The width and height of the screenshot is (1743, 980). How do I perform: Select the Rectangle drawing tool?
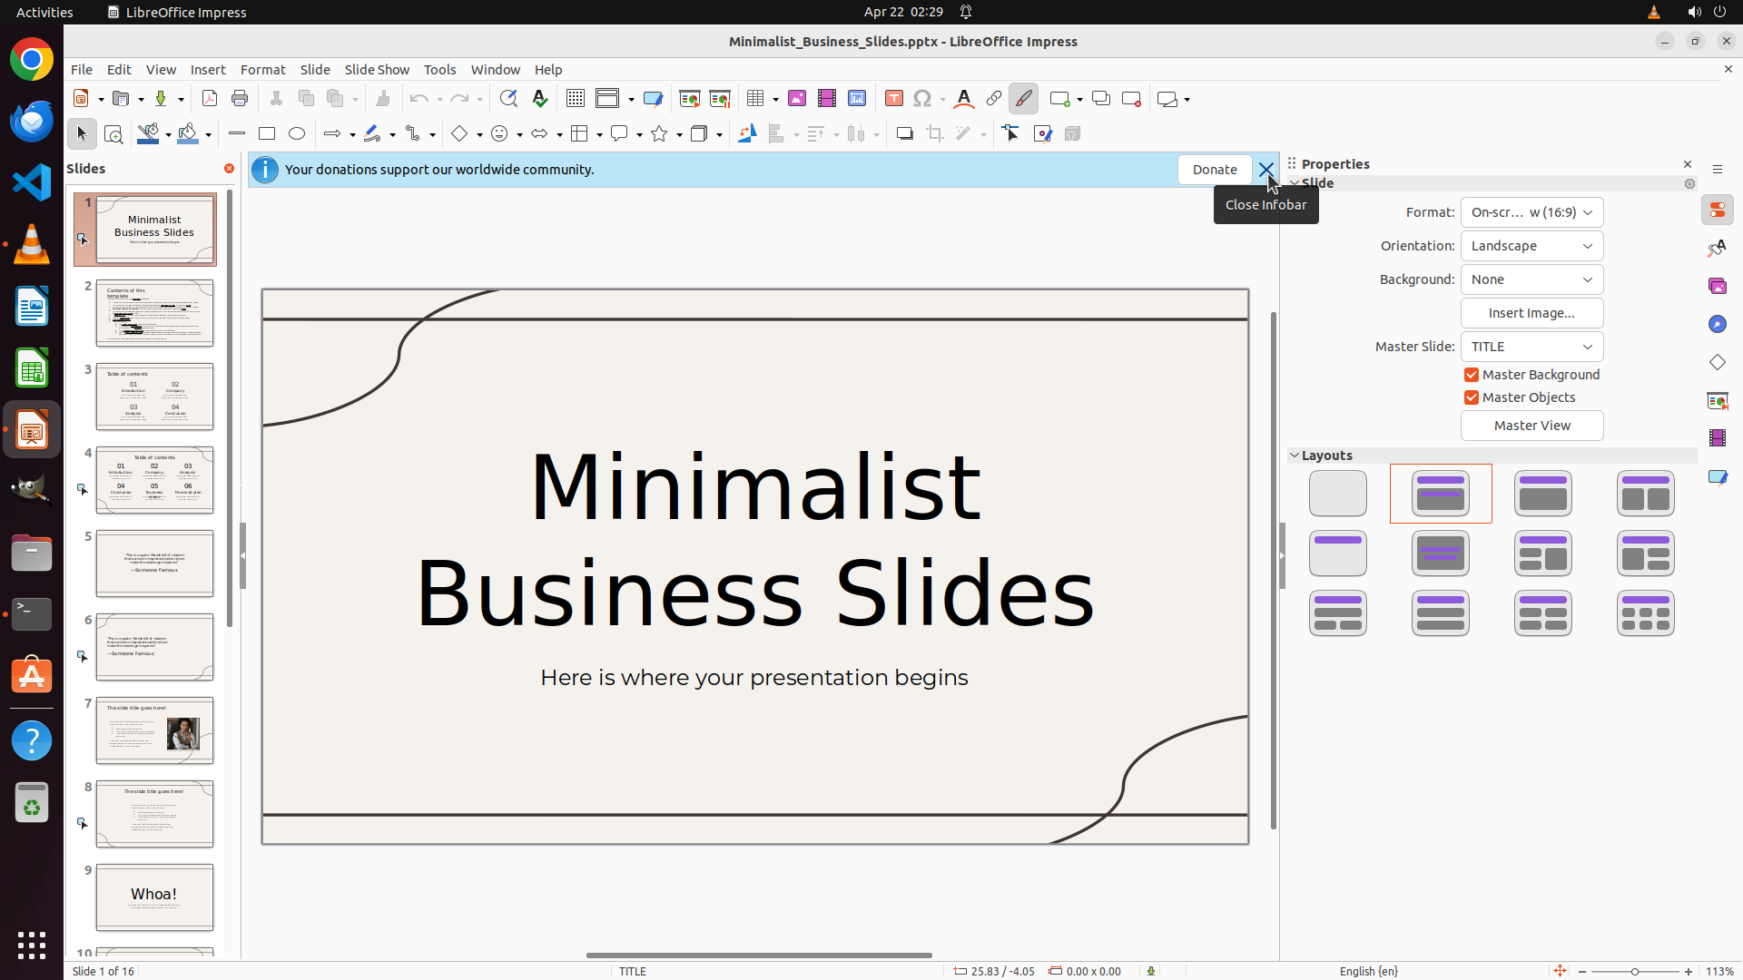267,134
